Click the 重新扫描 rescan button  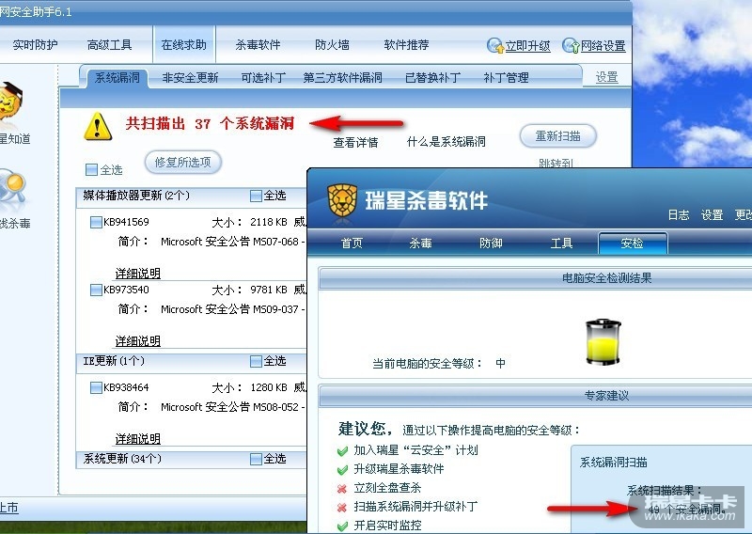point(557,136)
